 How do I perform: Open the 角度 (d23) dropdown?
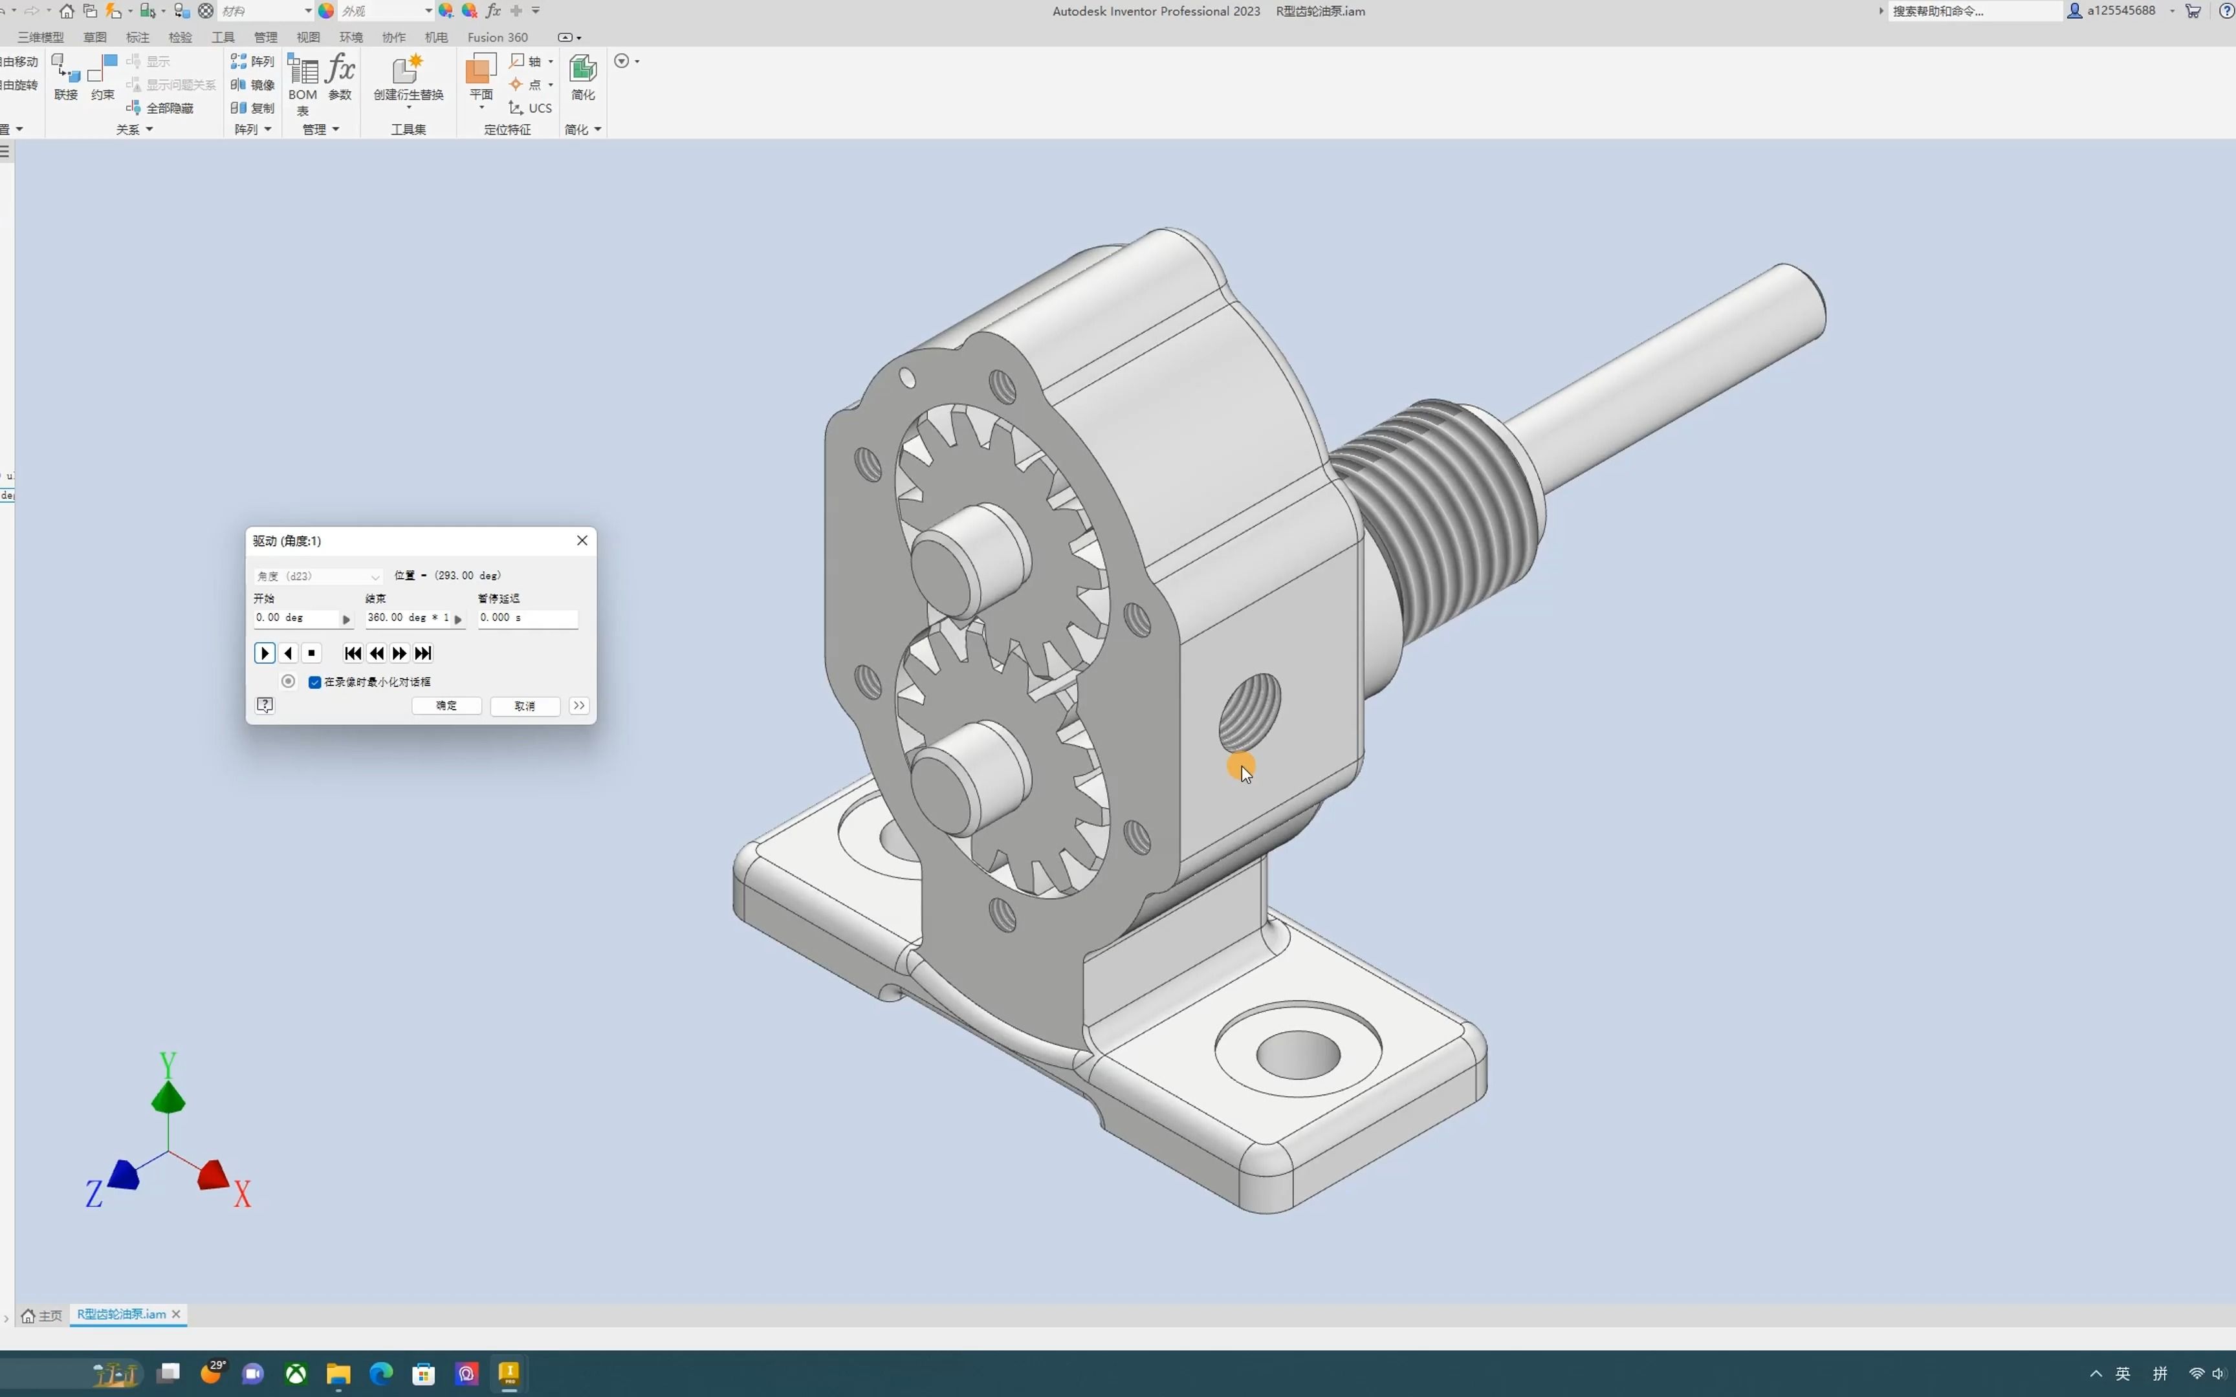(318, 576)
